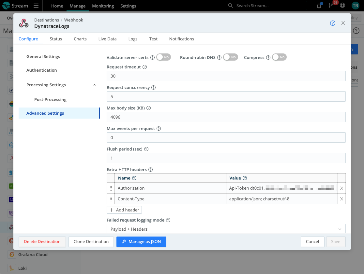Click Add header below the HTTP headers table
The width and height of the screenshot is (364, 274).
click(x=124, y=210)
